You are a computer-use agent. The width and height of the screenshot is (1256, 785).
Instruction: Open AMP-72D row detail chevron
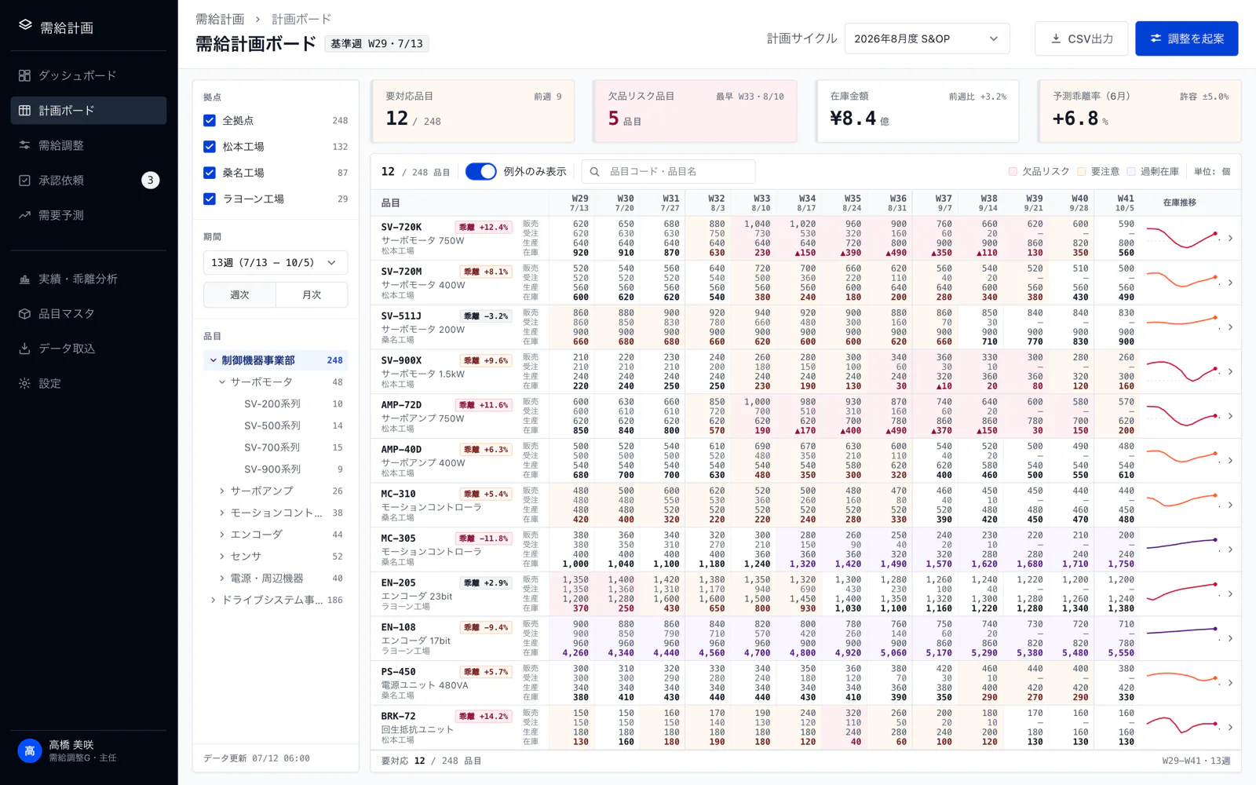1230,416
